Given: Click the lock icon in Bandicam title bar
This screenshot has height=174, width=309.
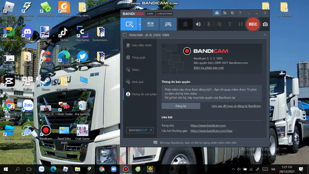Looking at the screenshot, I should [x=217, y=13].
